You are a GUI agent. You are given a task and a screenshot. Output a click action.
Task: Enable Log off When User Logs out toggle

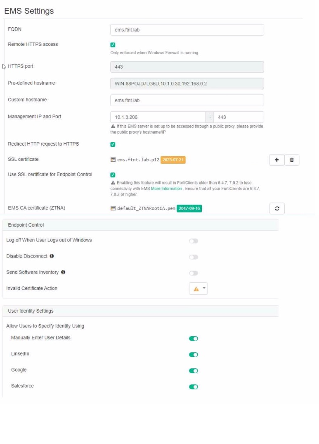tap(194, 241)
